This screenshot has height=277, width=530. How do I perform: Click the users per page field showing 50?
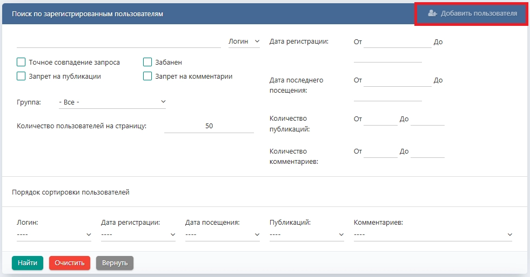tap(209, 126)
